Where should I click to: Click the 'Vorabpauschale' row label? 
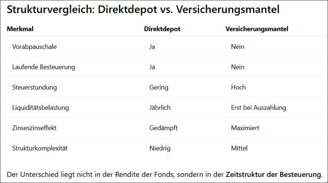35,47
